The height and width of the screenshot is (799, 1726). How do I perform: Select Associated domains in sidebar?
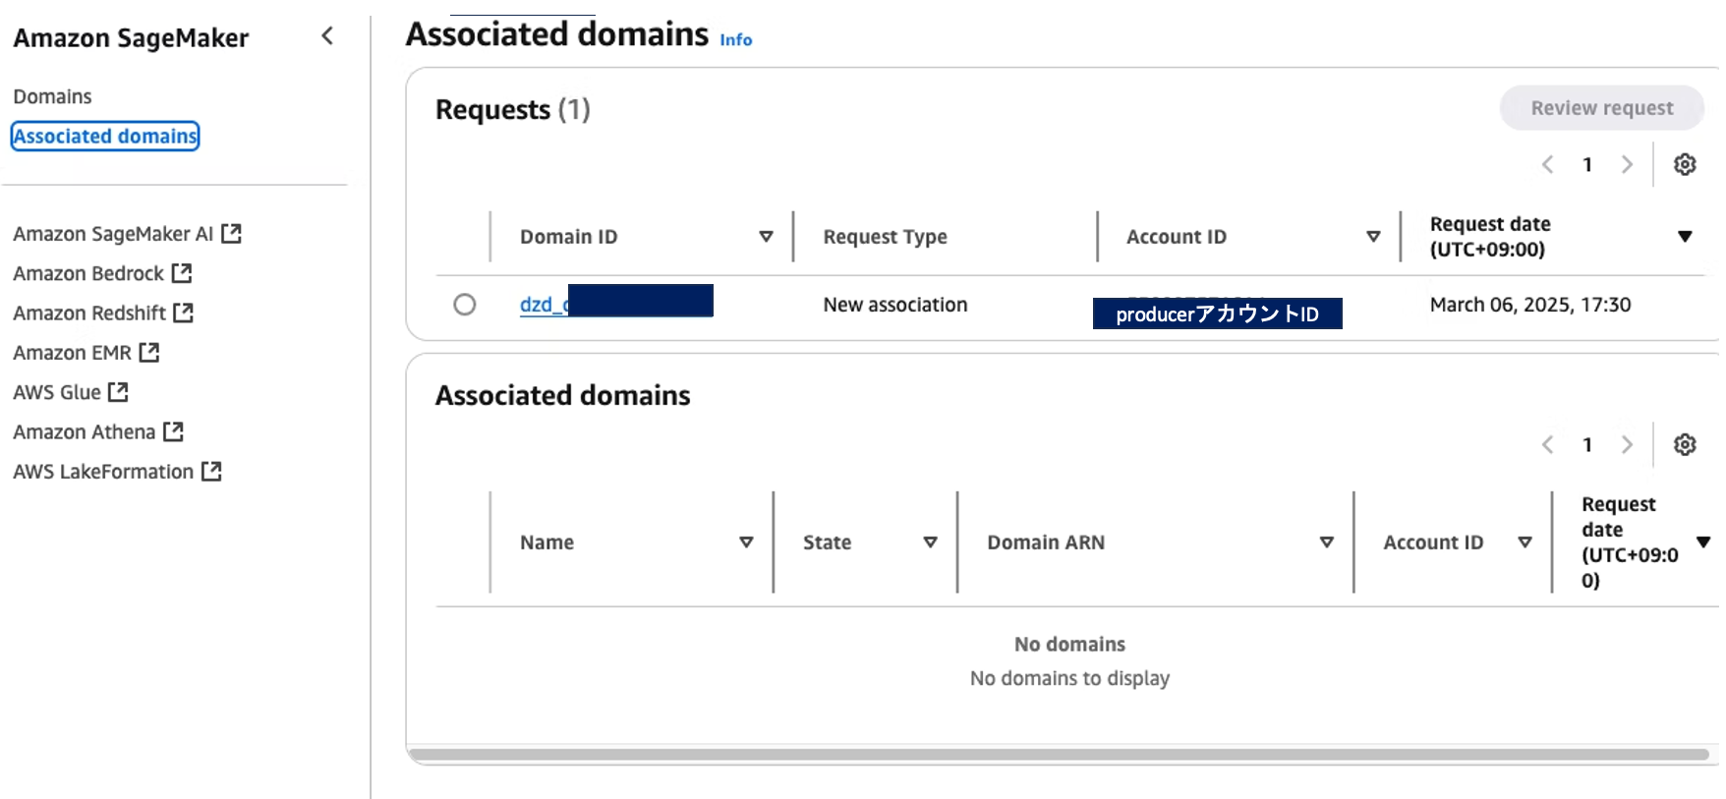click(x=105, y=136)
